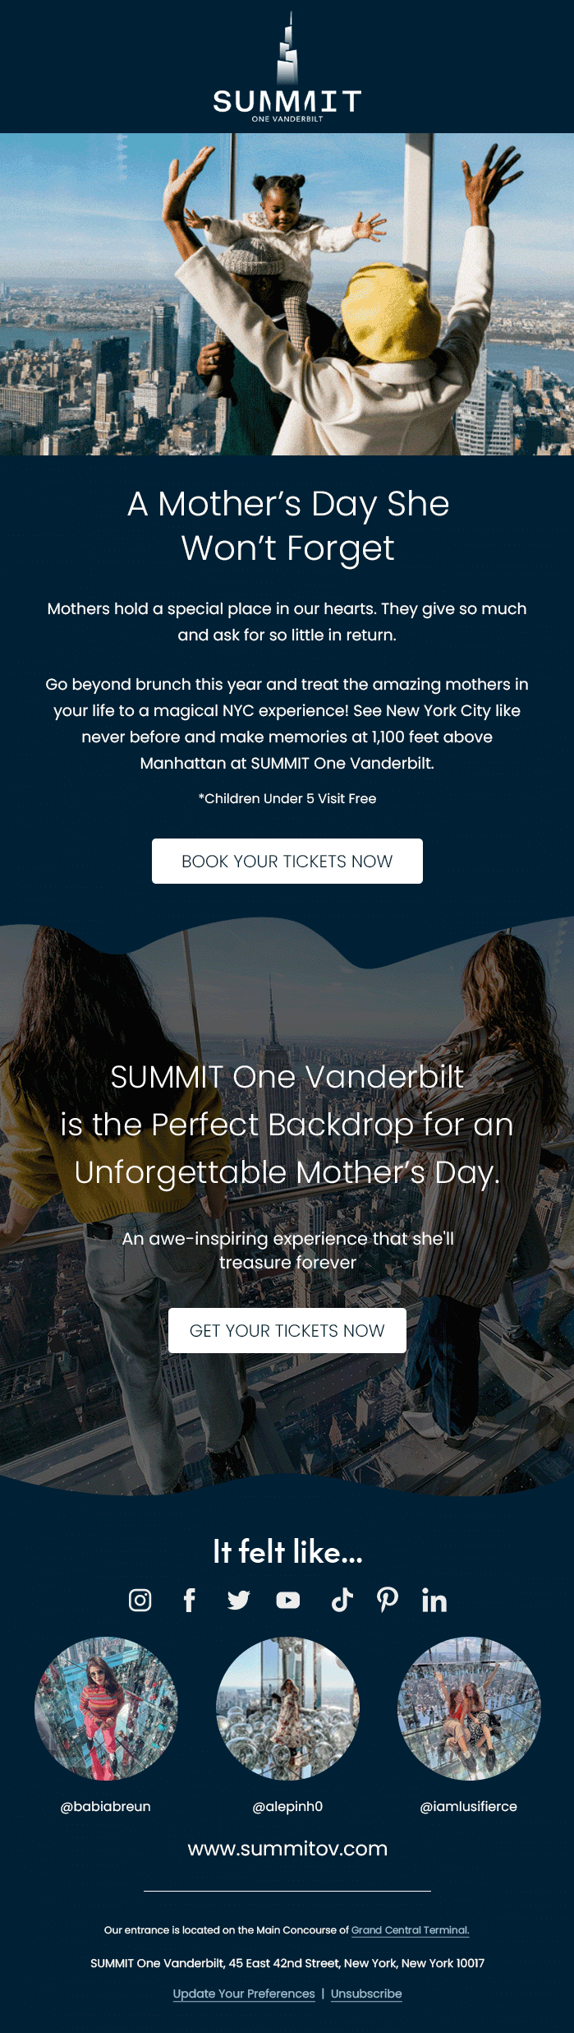Open the Update Your Preferences link
Viewport: 574px width, 2033px height.
click(244, 1994)
